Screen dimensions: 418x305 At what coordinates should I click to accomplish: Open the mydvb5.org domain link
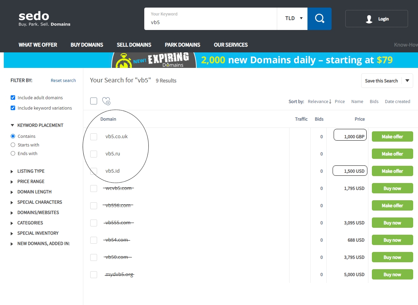pos(119,274)
